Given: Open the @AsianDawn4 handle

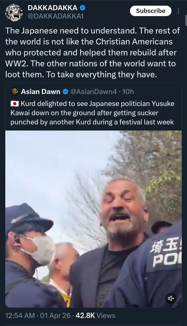Looking at the screenshot, I should click(93, 92).
